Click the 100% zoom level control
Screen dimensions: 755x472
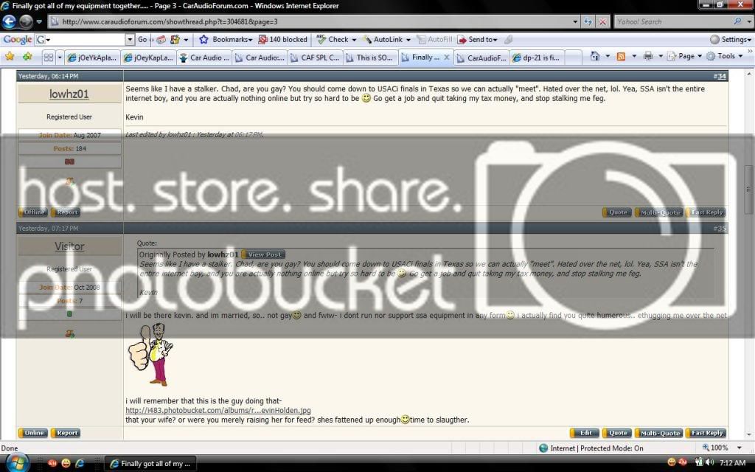pos(715,448)
